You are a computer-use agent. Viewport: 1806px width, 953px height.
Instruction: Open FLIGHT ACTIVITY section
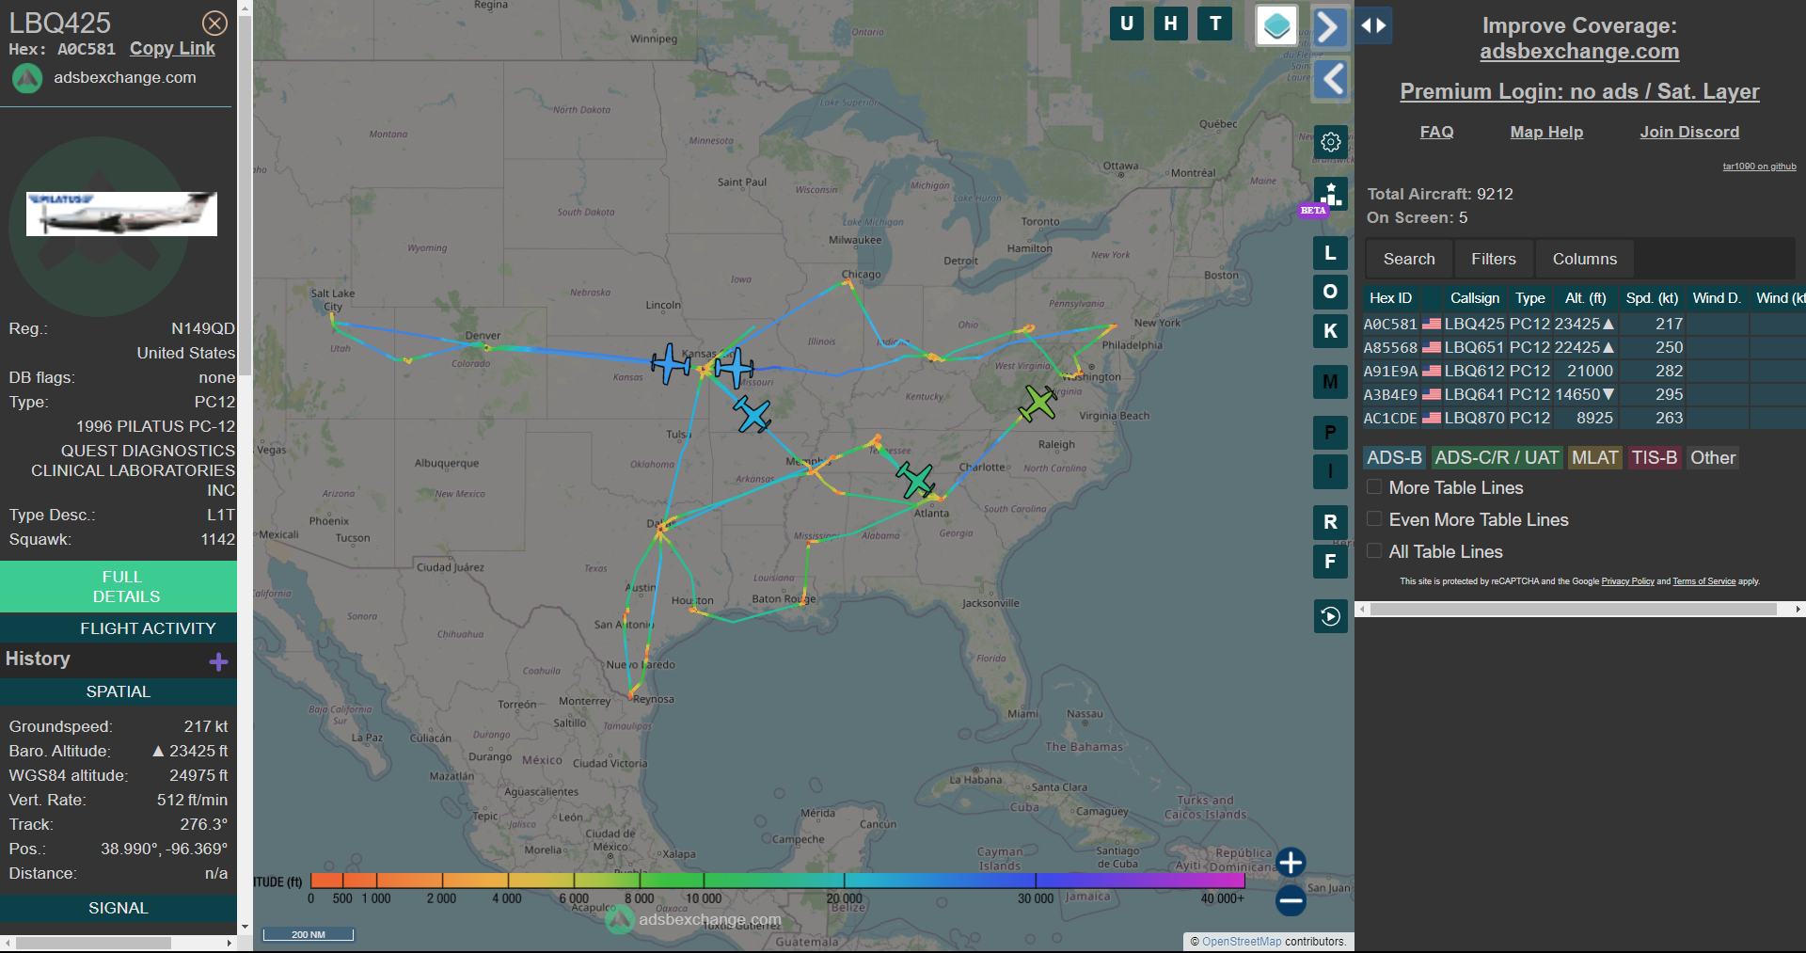(119, 628)
